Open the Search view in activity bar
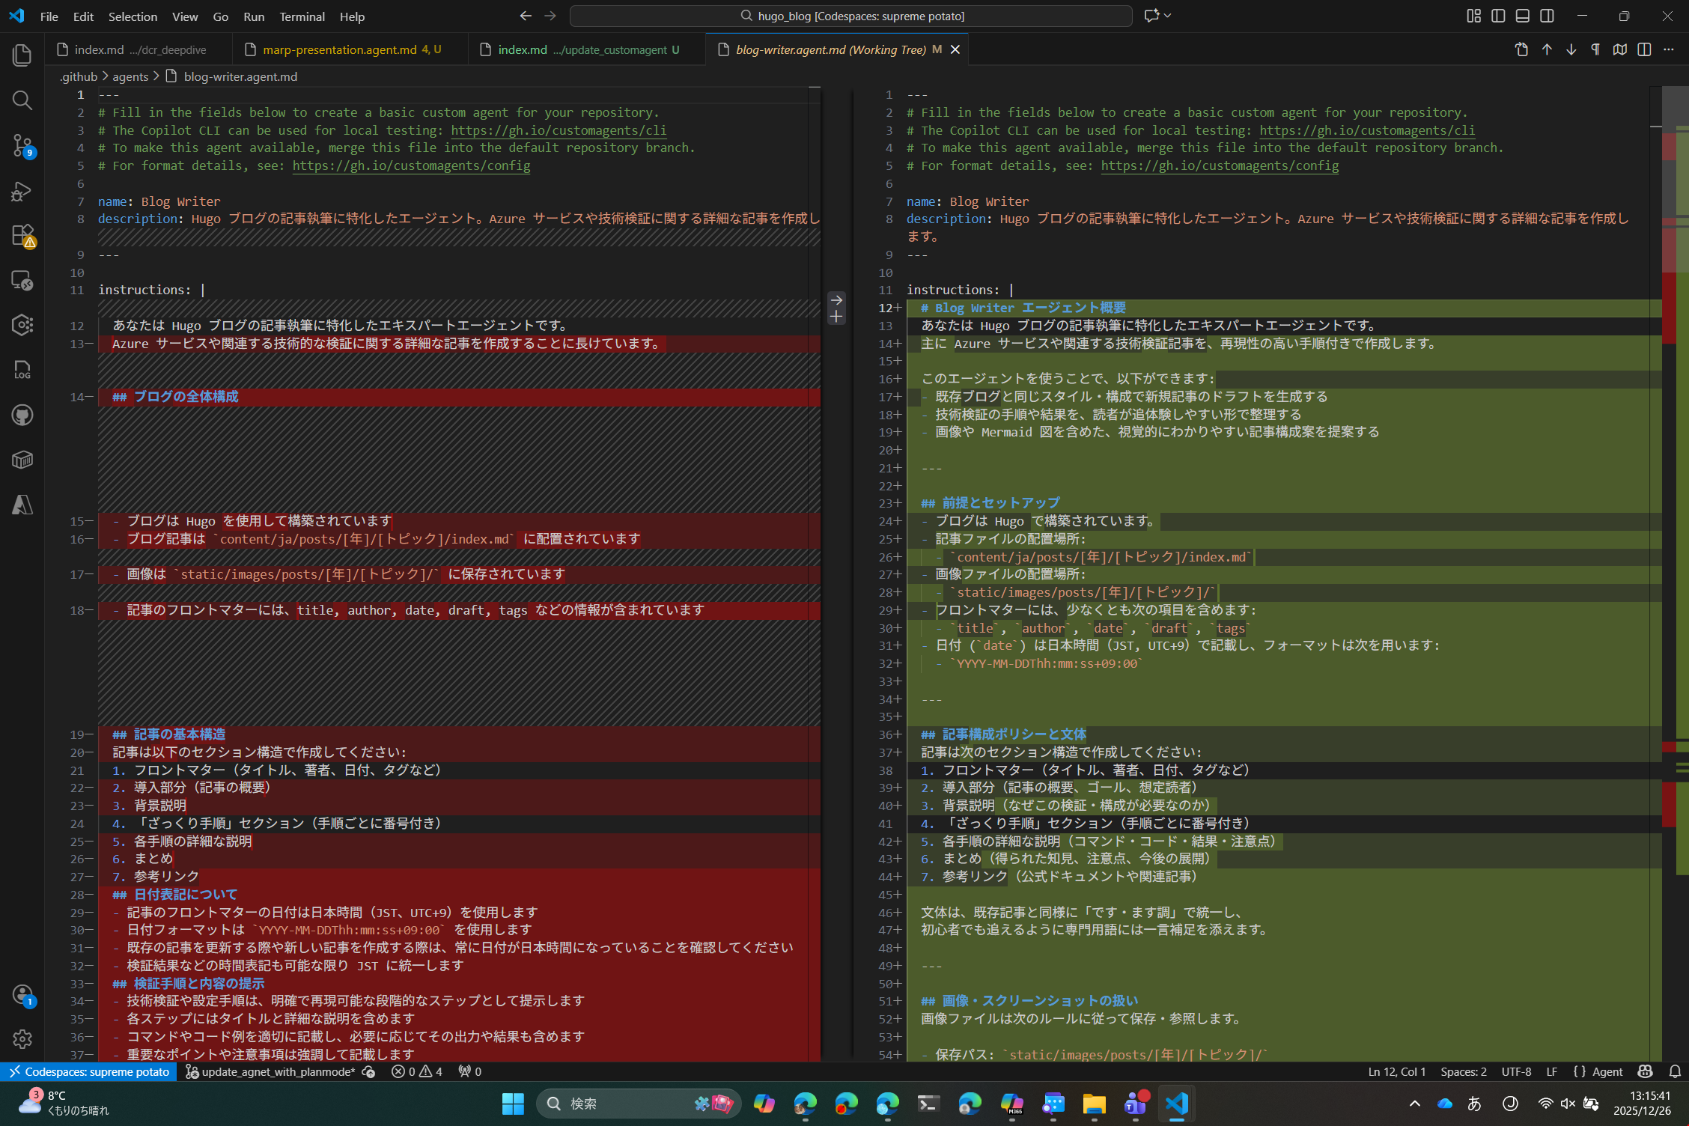Viewport: 1689px width, 1126px height. (22, 100)
